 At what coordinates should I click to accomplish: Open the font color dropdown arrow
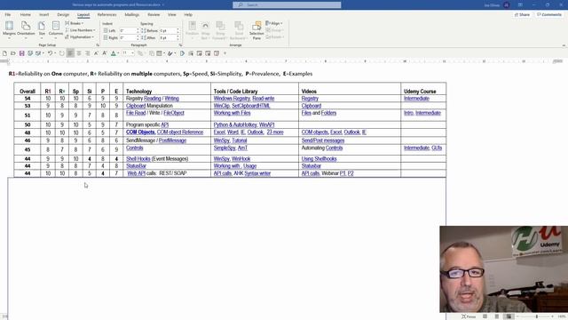118,53
